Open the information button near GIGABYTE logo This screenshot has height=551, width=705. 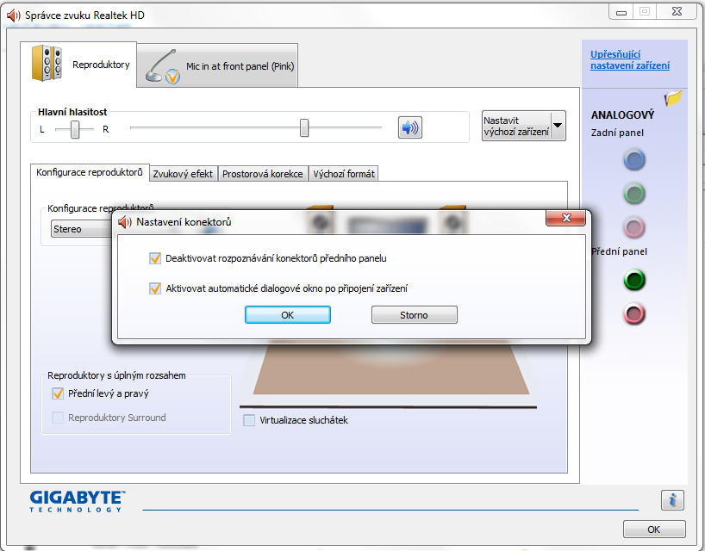tap(672, 500)
